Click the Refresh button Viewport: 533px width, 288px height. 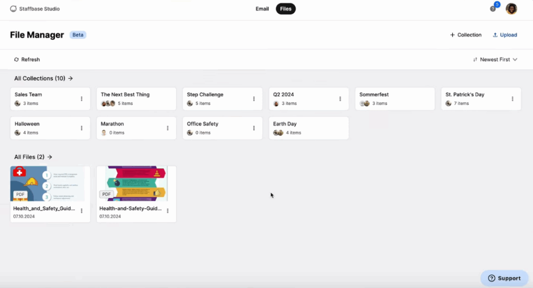click(27, 59)
